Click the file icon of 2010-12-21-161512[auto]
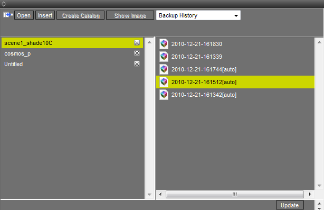This screenshot has width=324, height=210. (x=164, y=82)
